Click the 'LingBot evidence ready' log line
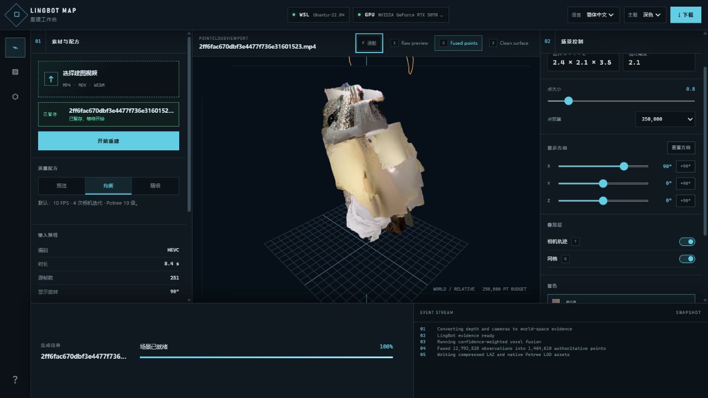 click(x=466, y=336)
